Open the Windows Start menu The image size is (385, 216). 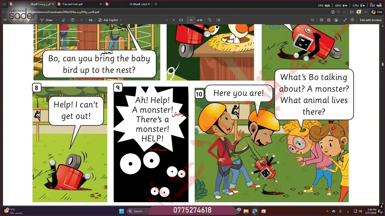(x=122, y=211)
